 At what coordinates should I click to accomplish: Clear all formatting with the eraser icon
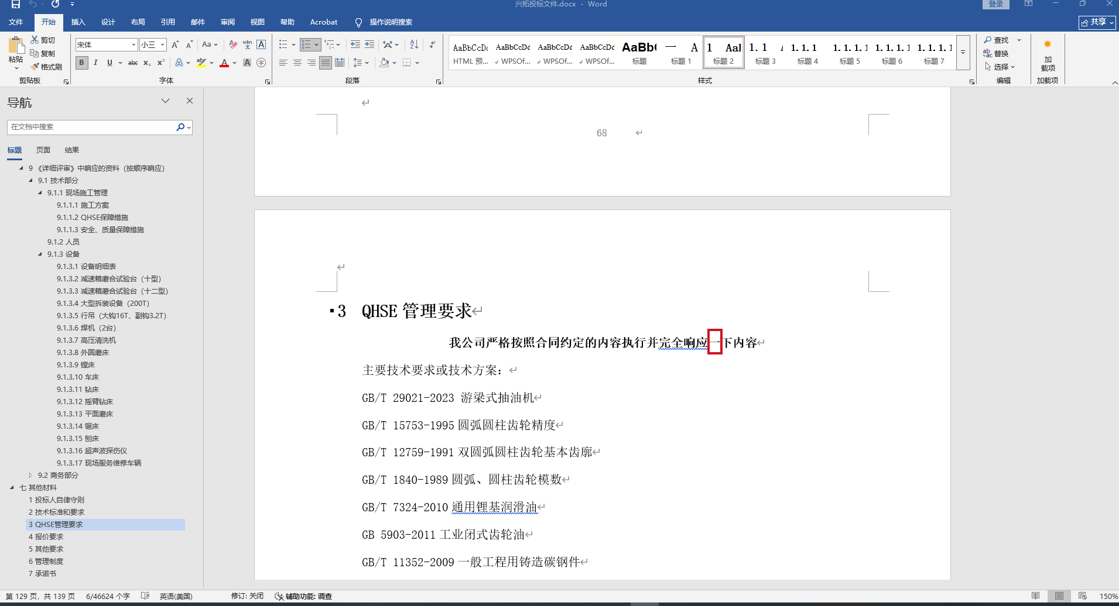[x=233, y=44]
